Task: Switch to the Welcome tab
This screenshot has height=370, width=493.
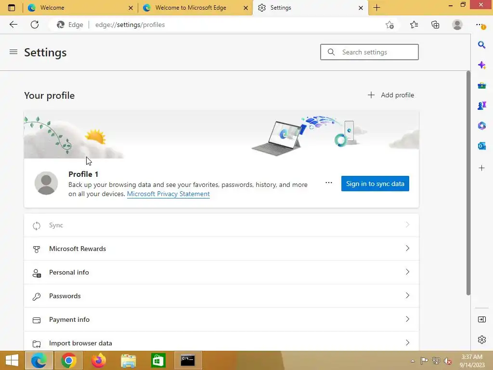Action: pyautogui.click(x=80, y=8)
